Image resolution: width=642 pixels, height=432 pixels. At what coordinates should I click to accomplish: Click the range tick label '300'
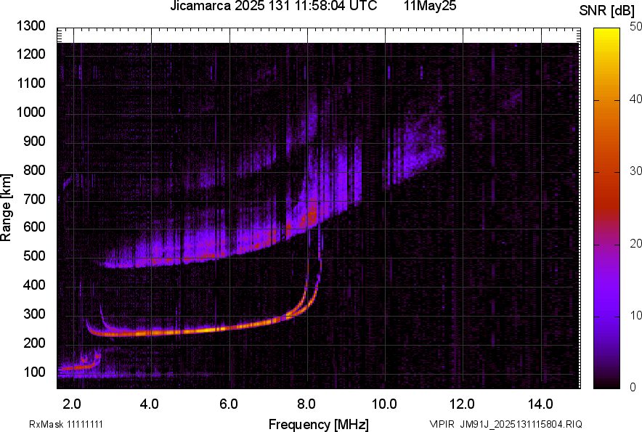[x=34, y=314]
